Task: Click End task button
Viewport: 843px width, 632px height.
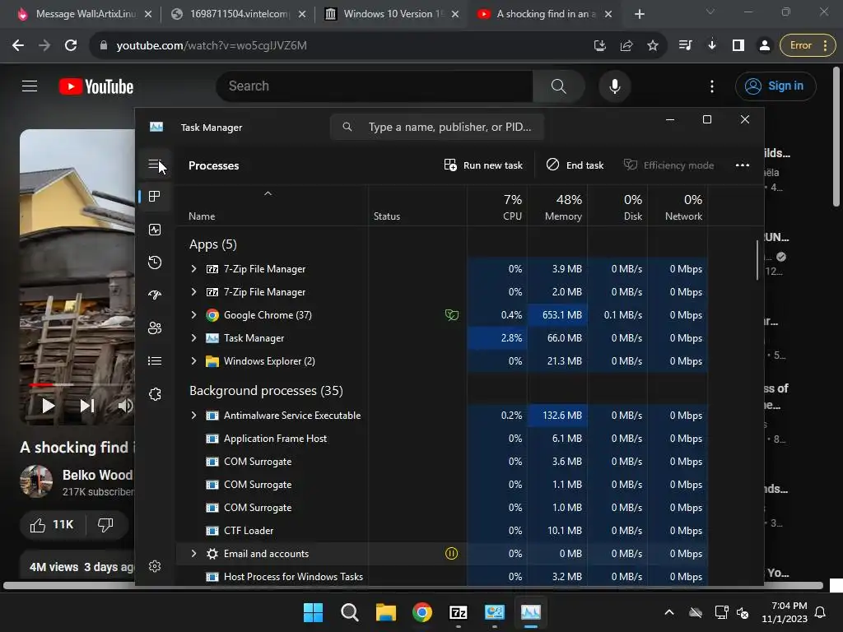Action: point(575,165)
